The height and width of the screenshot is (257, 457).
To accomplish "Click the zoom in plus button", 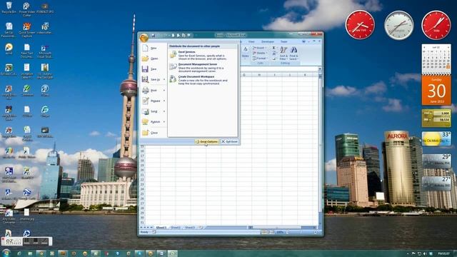I will [316, 232].
